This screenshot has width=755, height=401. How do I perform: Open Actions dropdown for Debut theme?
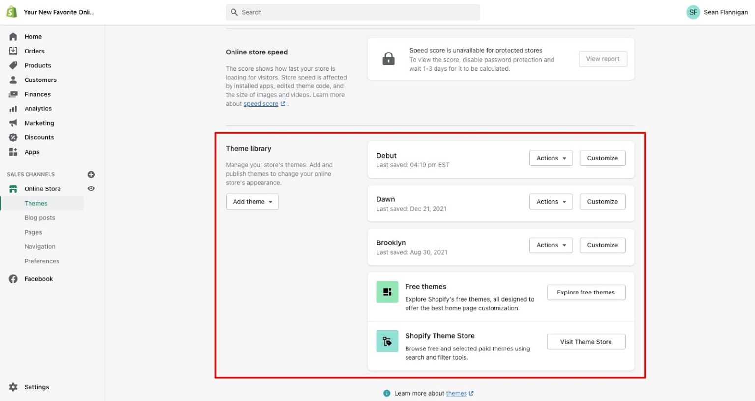tap(551, 158)
